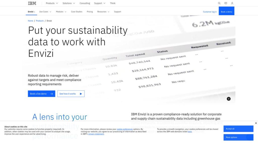Viewport: 258px width, 145px height.
Task: Expand the Solutions dropdown
Action: [x=69, y=3]
